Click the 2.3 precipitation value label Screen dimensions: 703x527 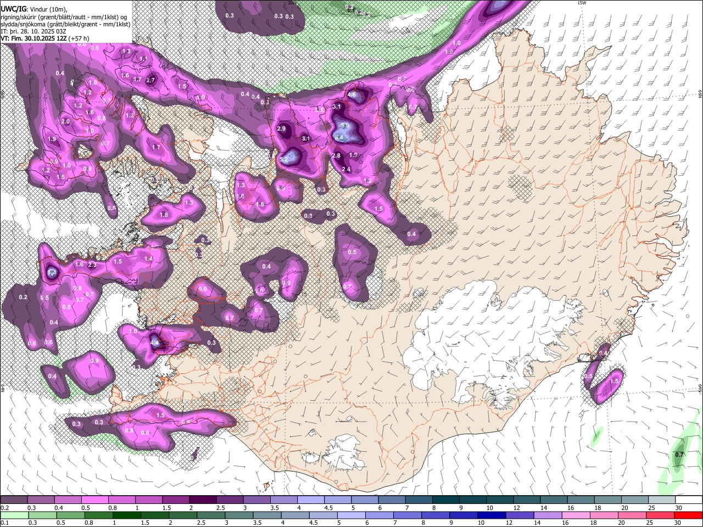click(x=92, y=265)
